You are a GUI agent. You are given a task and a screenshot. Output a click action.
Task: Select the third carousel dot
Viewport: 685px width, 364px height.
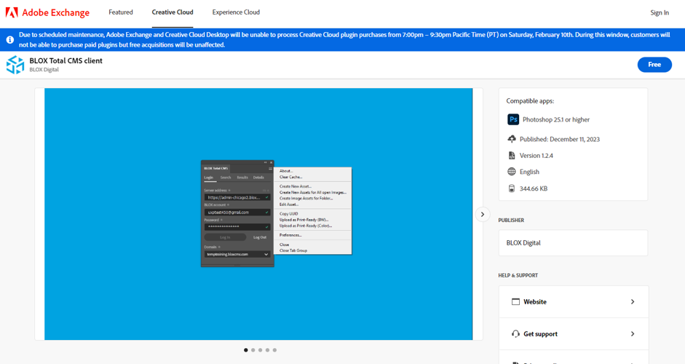click(x=261, y=350)
